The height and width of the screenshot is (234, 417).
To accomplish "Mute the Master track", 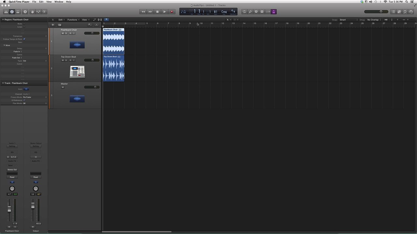I will point(63,87).
